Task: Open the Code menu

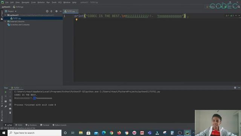Action: coord(34,3)
